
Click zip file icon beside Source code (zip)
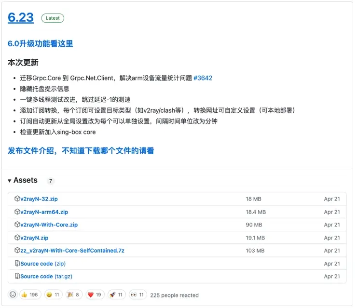(x=17, y=264)
